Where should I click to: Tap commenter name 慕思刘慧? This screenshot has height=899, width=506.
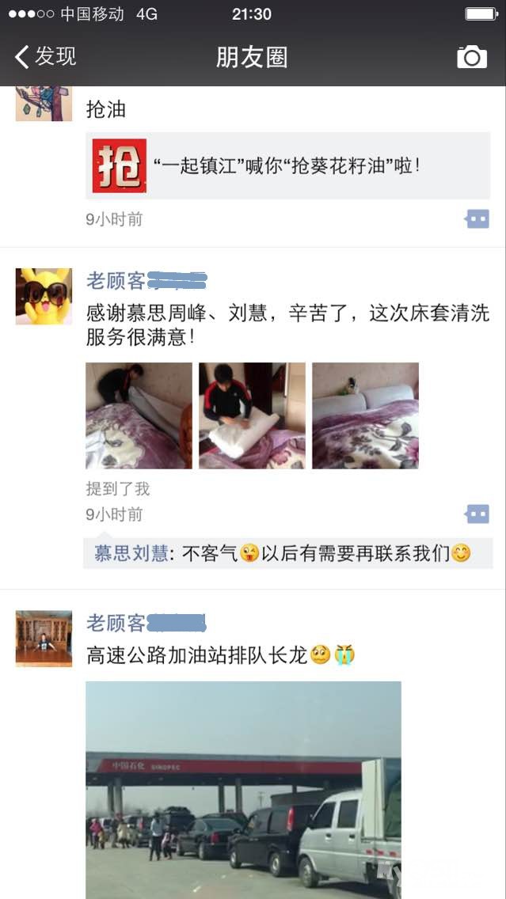tap(131, 553)
